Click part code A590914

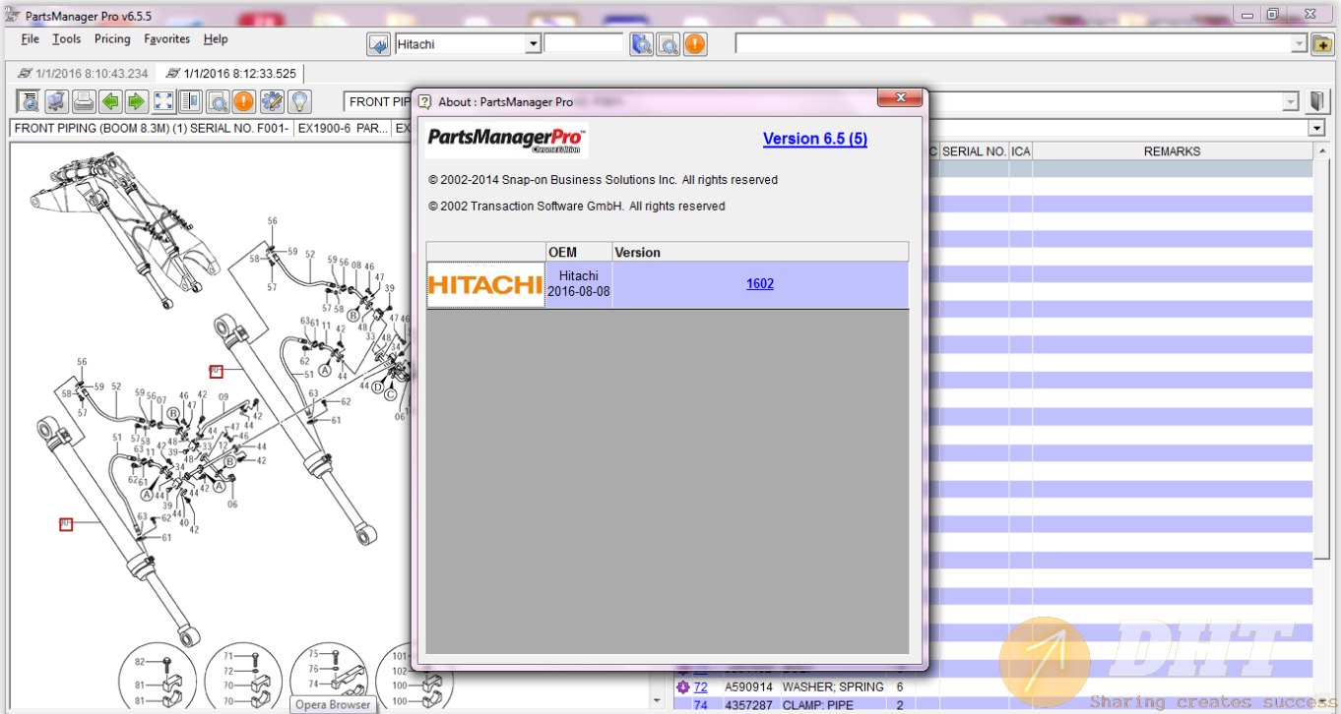pyautogui.click(x=748, y=687)
